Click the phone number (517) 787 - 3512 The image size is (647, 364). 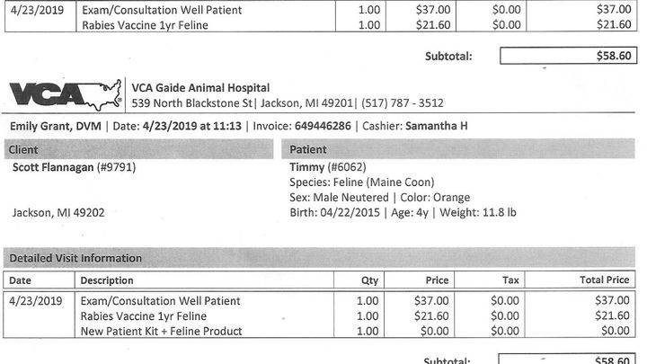coord(403,102)
